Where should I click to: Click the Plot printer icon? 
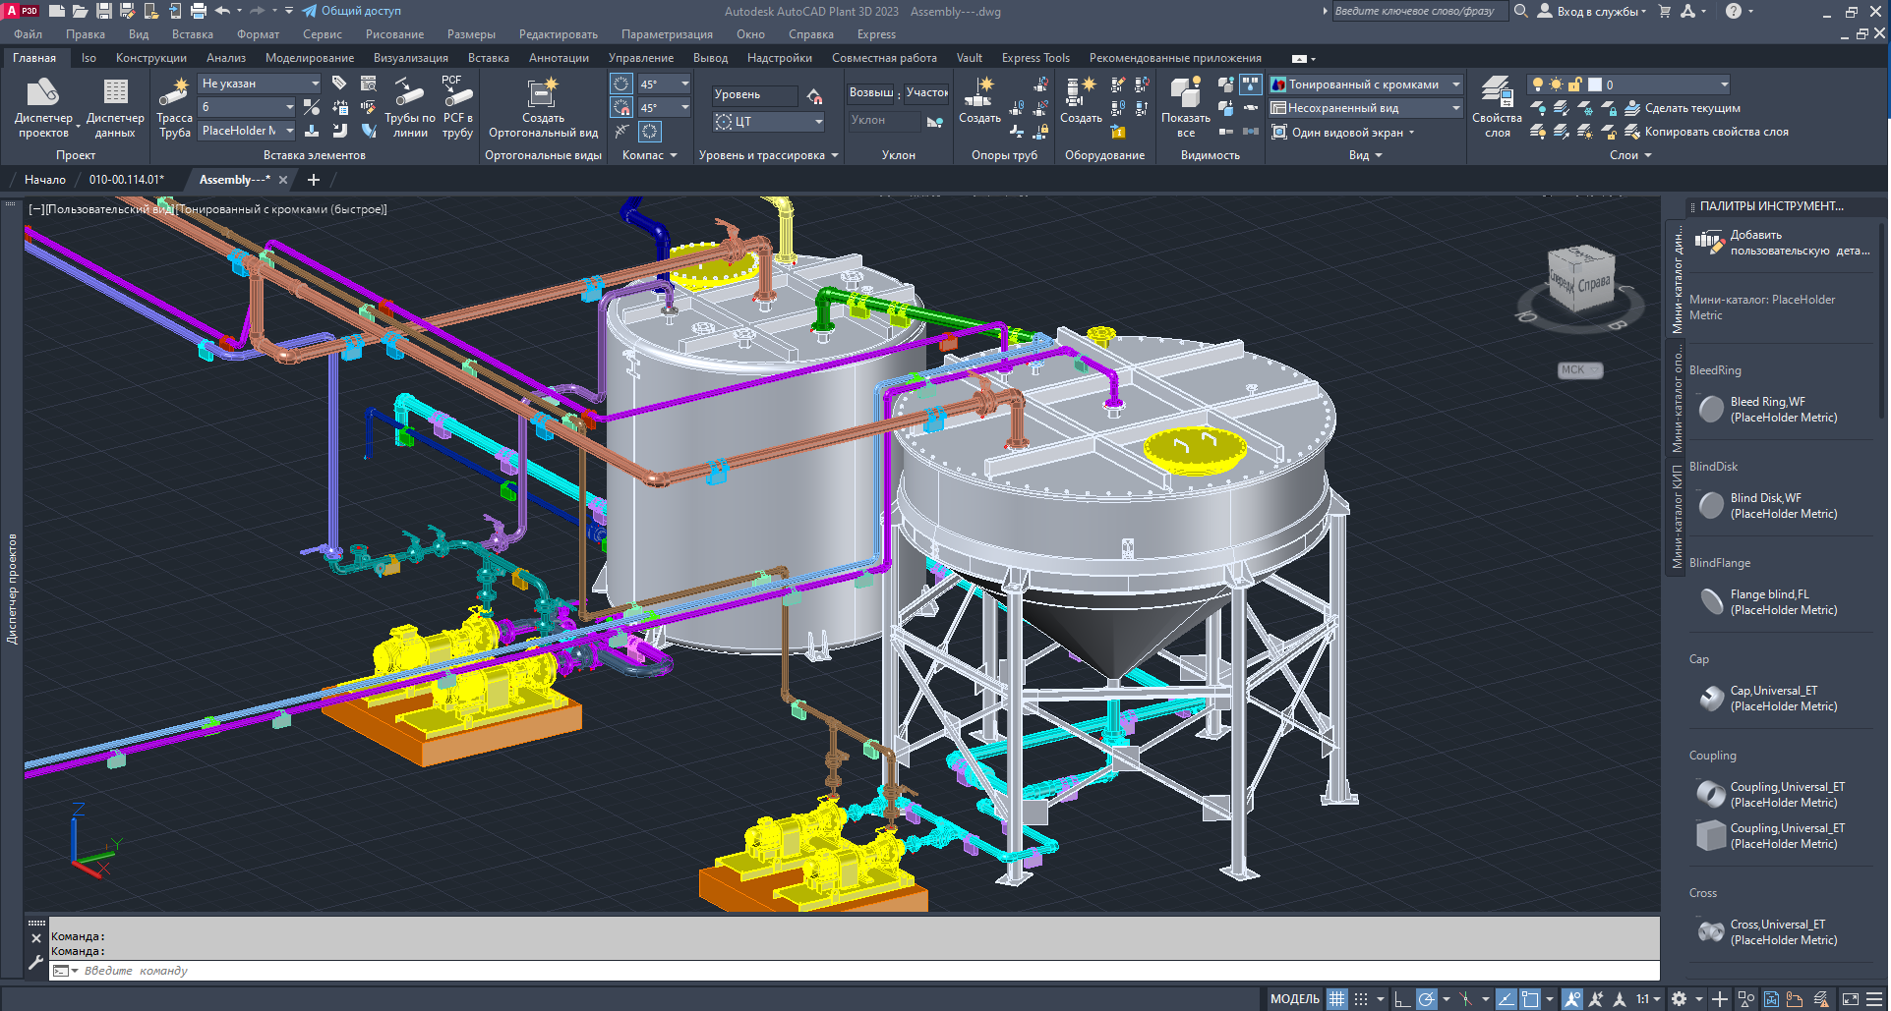[199, 11]
